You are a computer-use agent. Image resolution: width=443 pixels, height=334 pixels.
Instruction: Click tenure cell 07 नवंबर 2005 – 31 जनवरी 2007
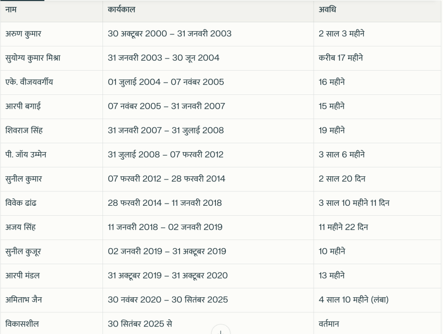click(x=166, y=107)
